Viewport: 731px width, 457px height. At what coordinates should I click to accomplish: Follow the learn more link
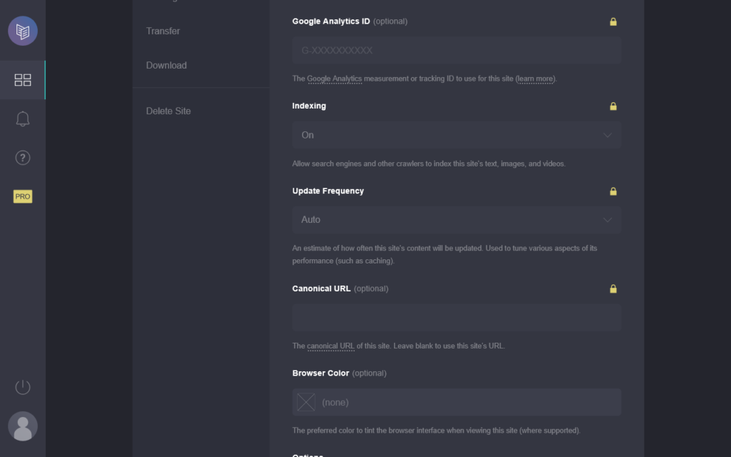pyautogui.click(x=535, y=79)
